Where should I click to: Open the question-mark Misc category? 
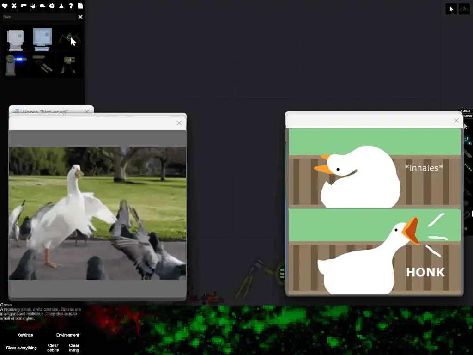point(71,6)
